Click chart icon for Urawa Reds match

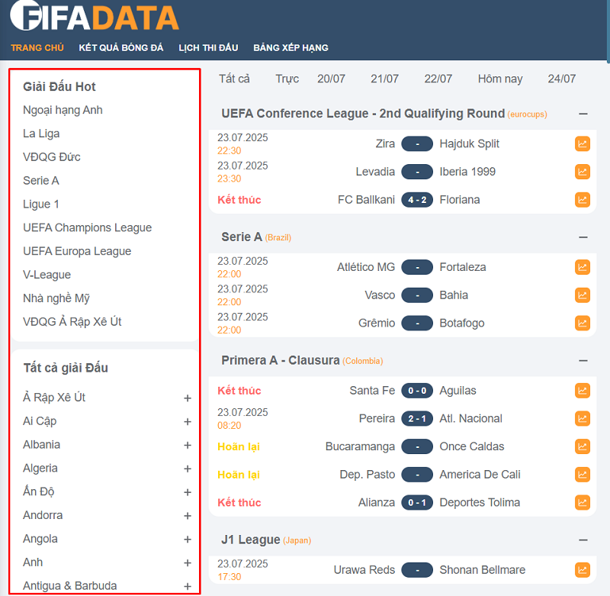582,570
